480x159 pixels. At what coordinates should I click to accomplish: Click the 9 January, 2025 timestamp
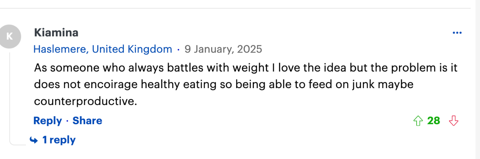click(223, 49)
